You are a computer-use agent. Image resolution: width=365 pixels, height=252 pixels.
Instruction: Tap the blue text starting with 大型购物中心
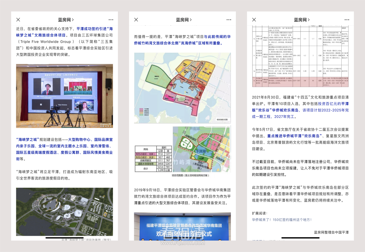tap(88, 139)
